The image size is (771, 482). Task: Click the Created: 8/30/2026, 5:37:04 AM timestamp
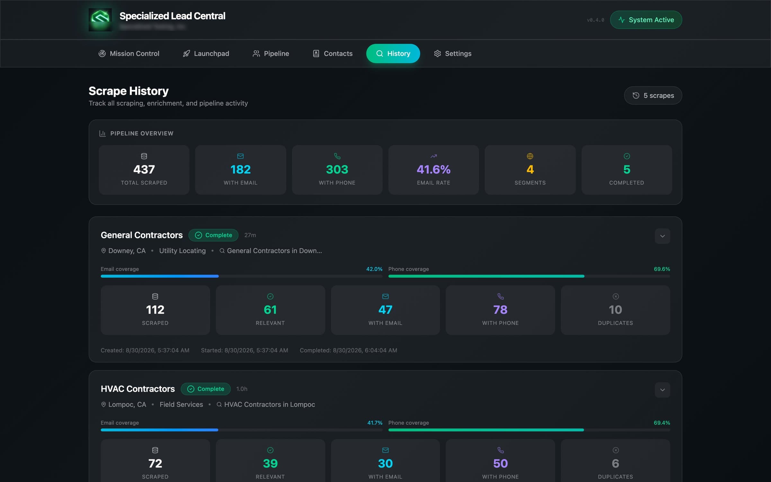(x=145, y=351)
